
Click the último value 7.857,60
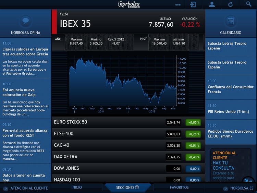pos(161,25)
